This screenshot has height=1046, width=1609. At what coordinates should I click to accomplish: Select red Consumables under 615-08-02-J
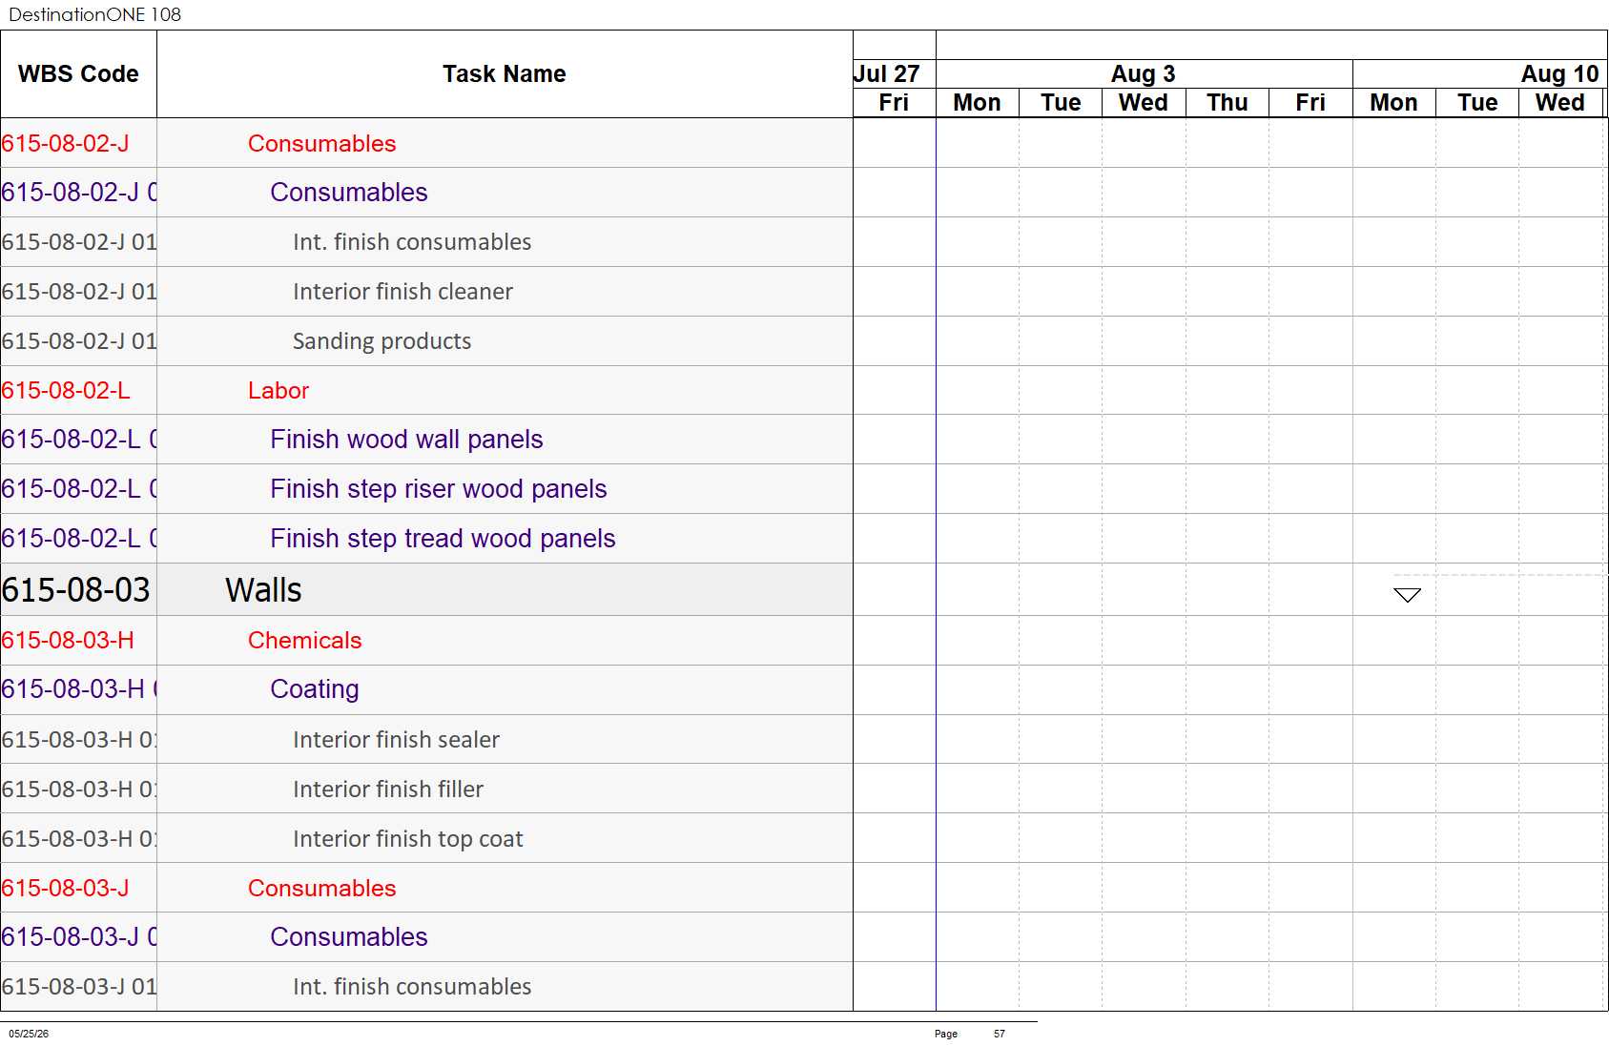point(322,144)
